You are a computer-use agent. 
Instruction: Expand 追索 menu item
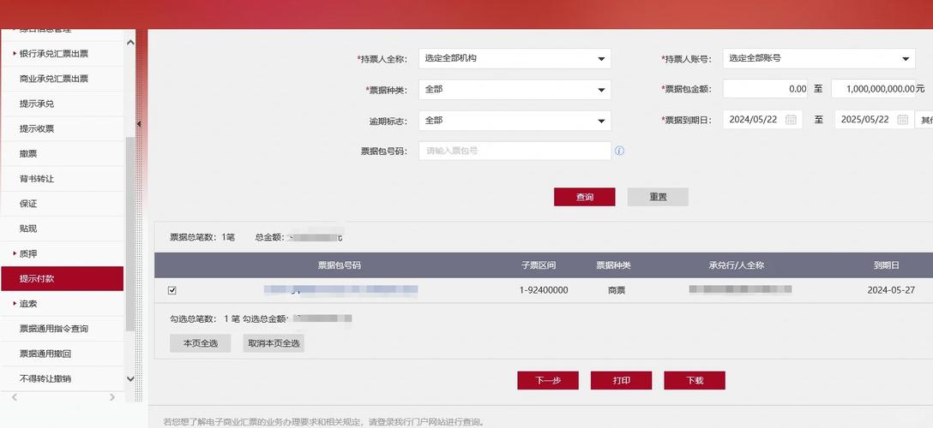coord(28,303)
